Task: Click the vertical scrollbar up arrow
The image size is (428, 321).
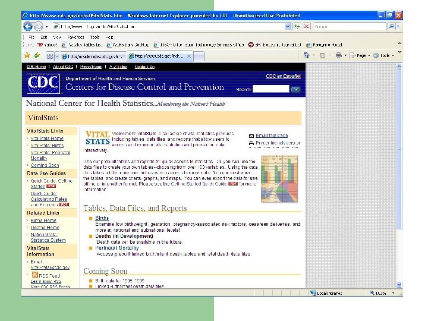Action: tap(399, 67)
